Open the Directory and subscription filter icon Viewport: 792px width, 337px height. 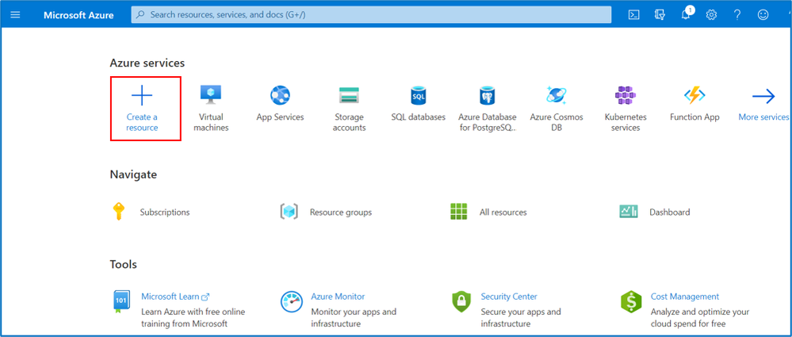(660, 14)
